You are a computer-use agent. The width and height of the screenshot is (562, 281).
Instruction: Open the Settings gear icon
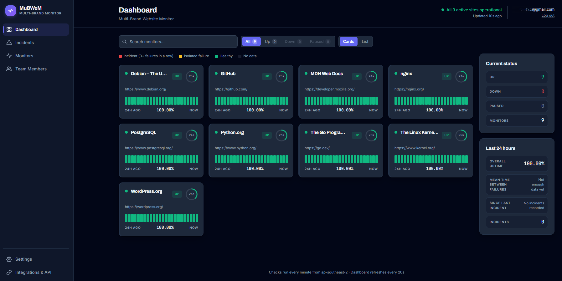pyautogui.click(x=9, y=259)
